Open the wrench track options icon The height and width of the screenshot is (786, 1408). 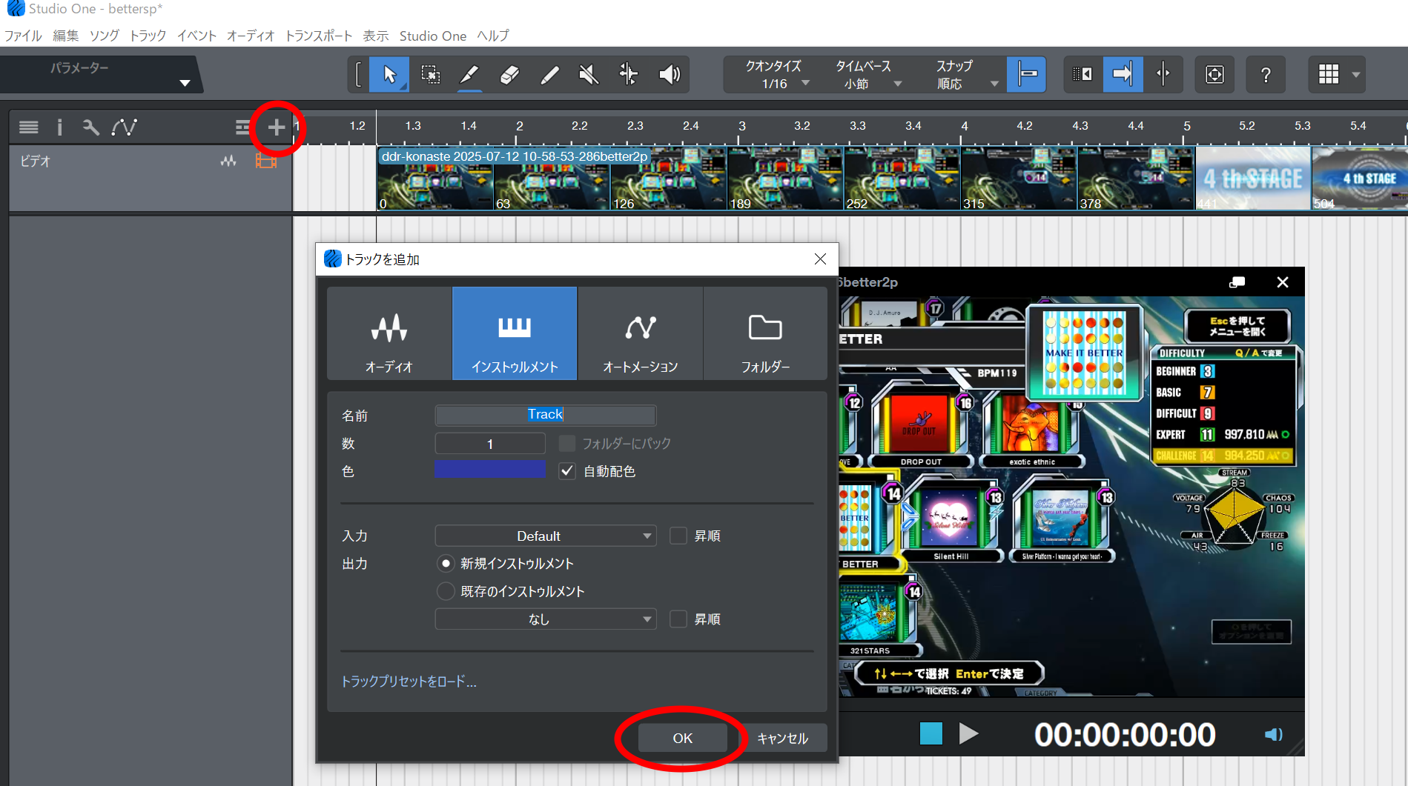tap(90, 127)
